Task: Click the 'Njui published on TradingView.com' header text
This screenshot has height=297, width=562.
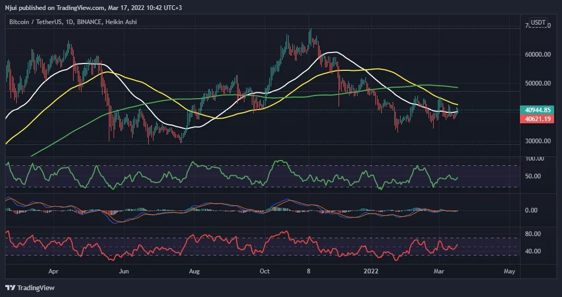Action: pyautogui.click(x=94, y=7)
